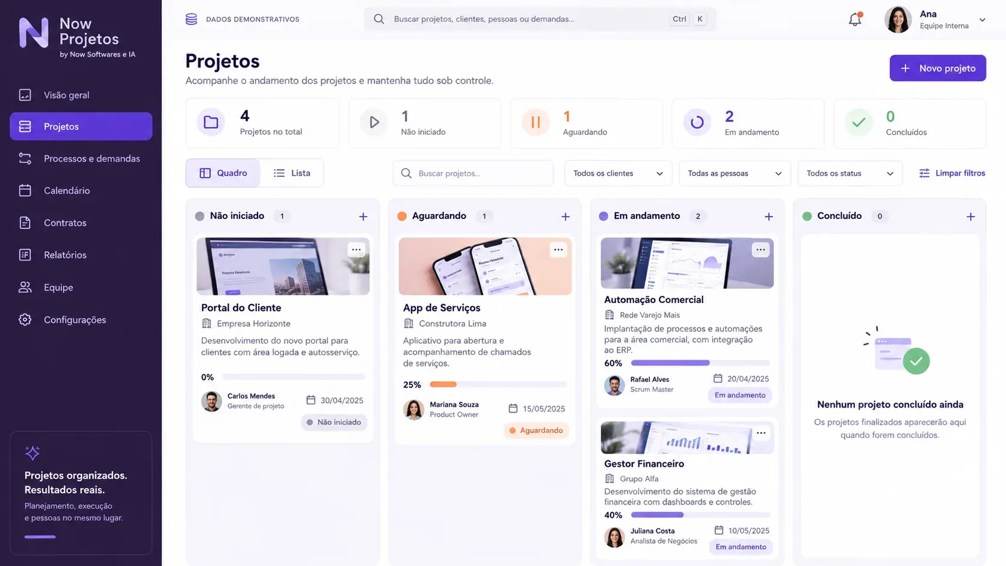Switch to Quadro board view
The height and width of the screenshot is (566, 1006).
223,173
